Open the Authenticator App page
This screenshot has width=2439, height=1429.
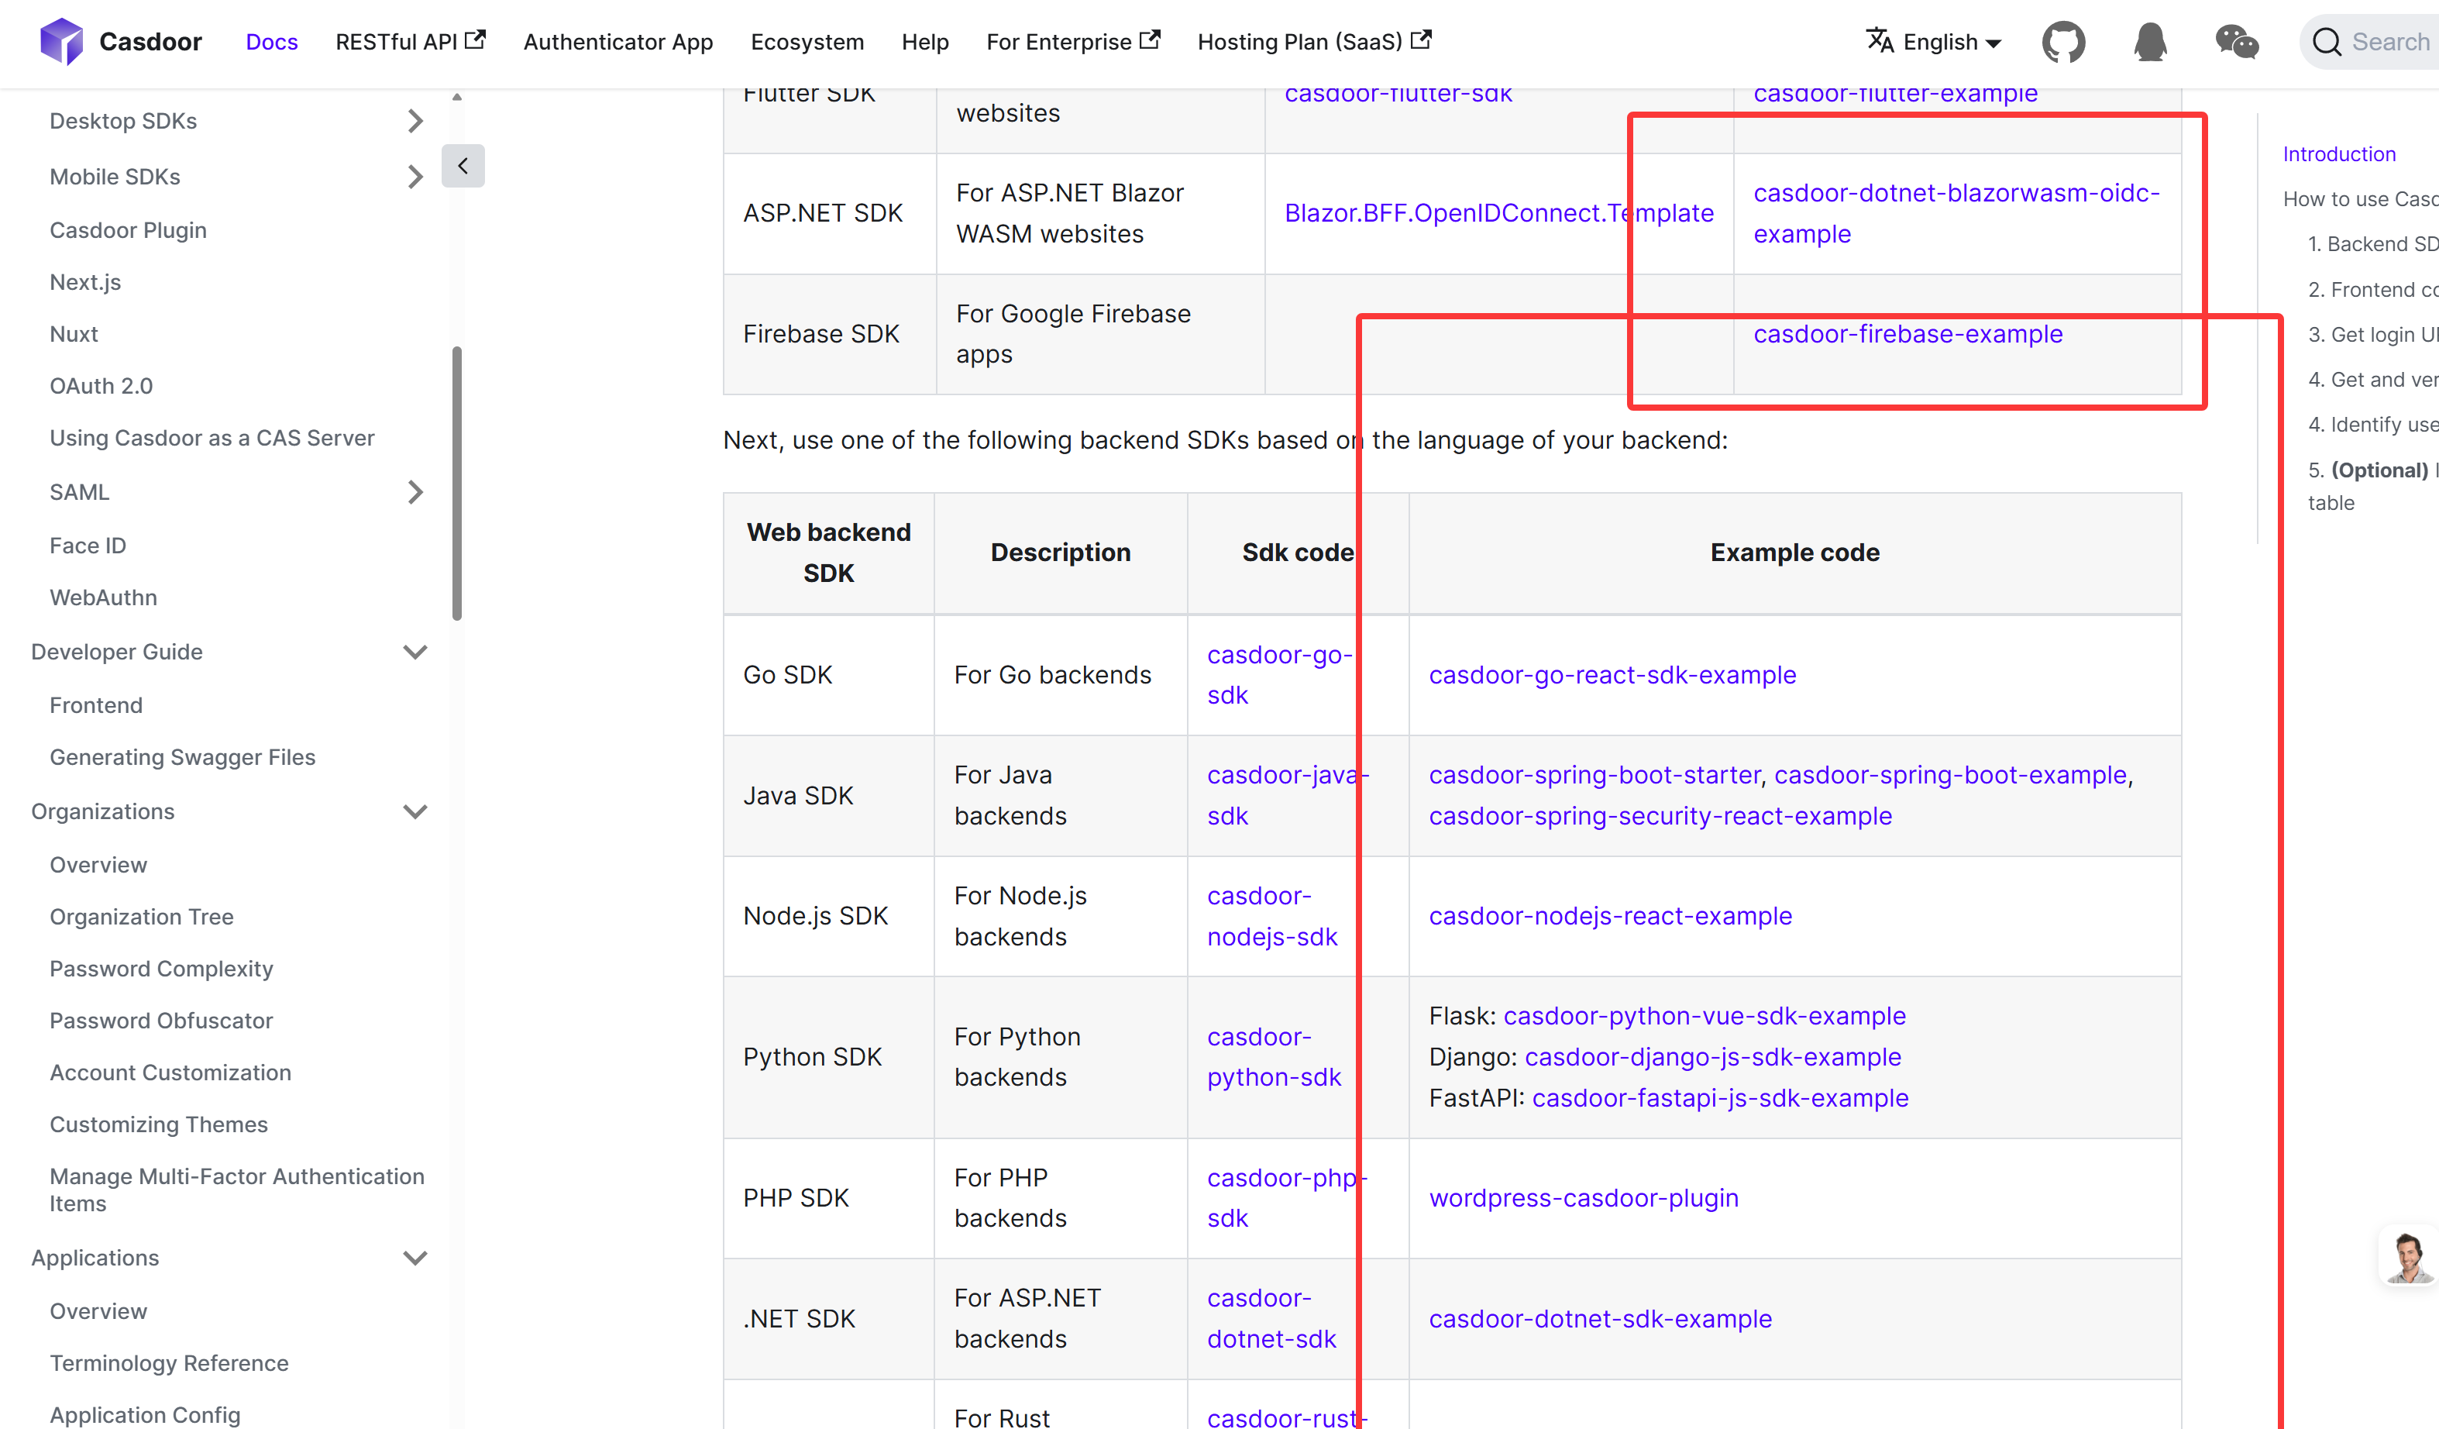click(617, 42)
